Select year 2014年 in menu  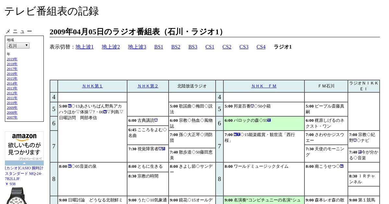[x=12, y=83]
